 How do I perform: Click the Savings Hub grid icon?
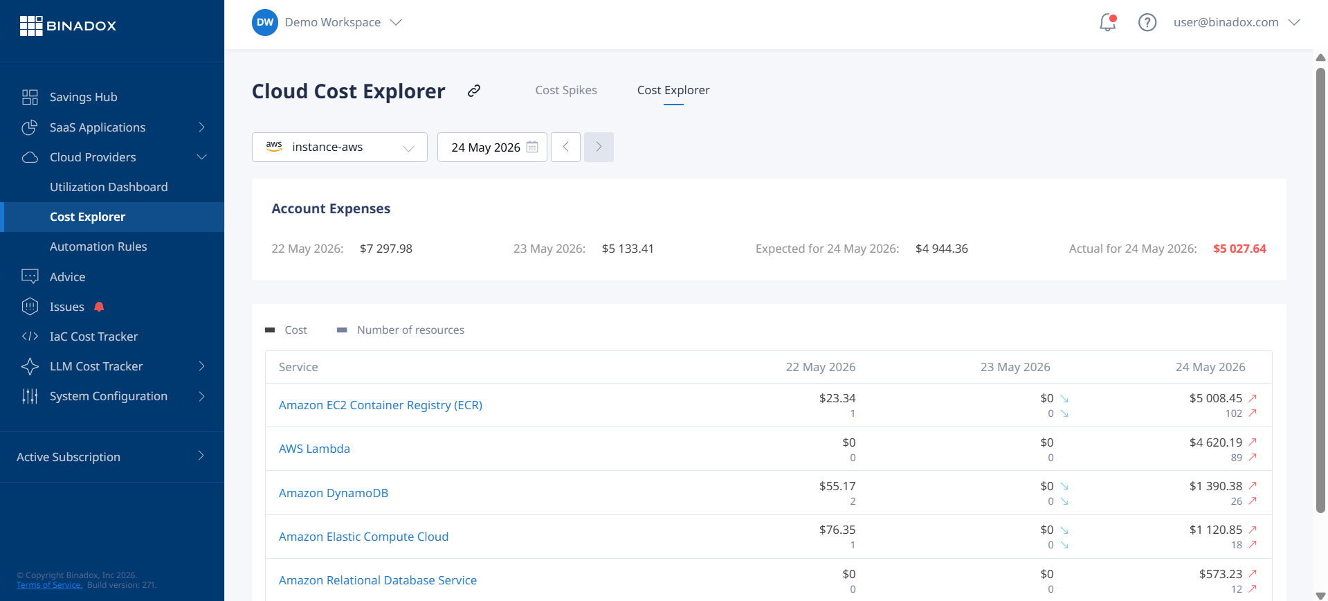tap(30, 97)
